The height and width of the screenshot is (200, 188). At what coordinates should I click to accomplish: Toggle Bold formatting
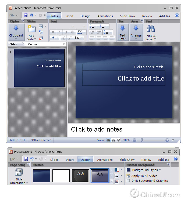click(53, 32)
